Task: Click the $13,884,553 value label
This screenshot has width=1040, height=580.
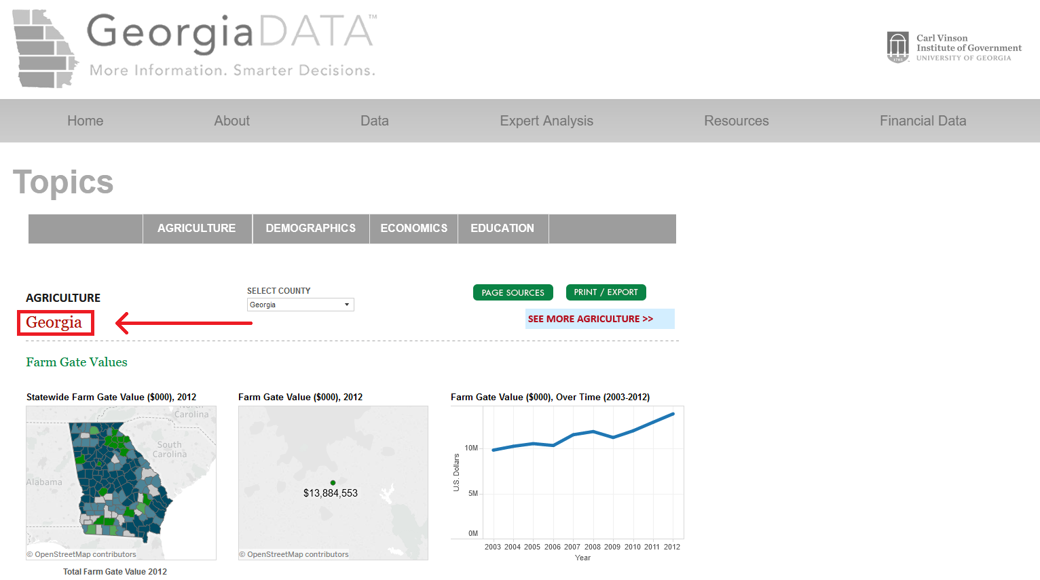Action: point(331,493)
